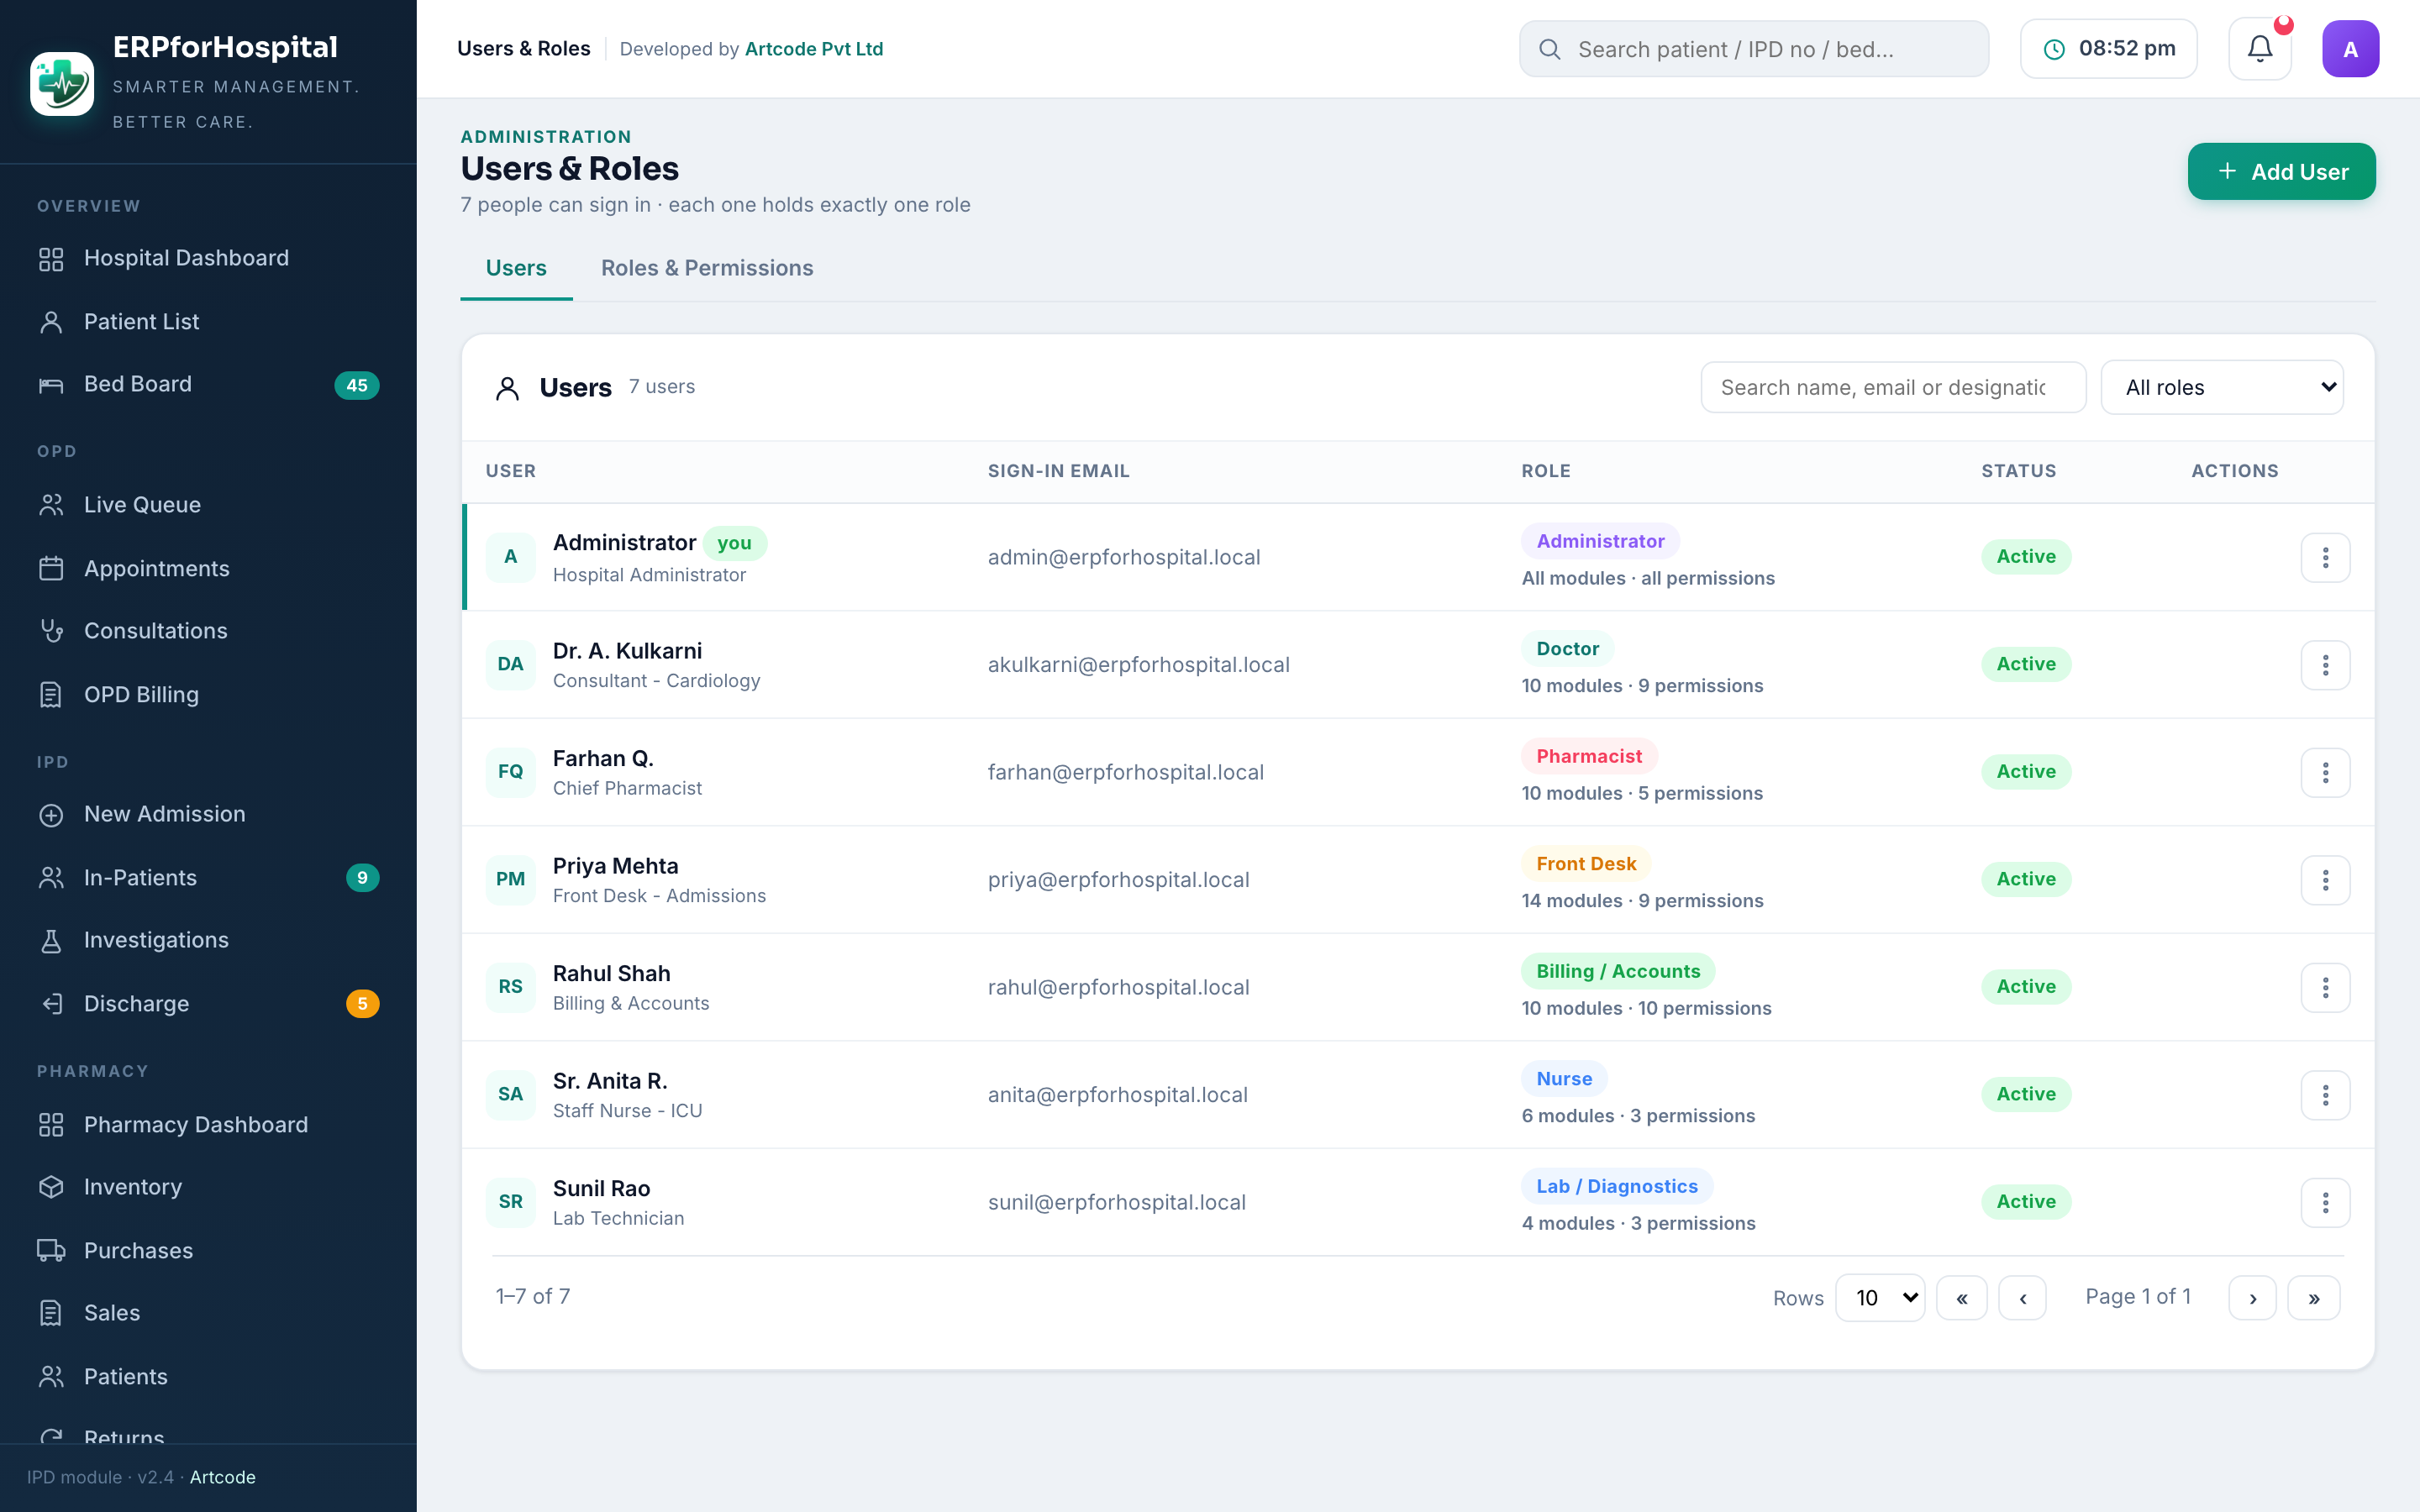Viewport: 2420px width, 1512px height.
Task: Click the purple user avatar A
Action: (x=2350, y=49)
